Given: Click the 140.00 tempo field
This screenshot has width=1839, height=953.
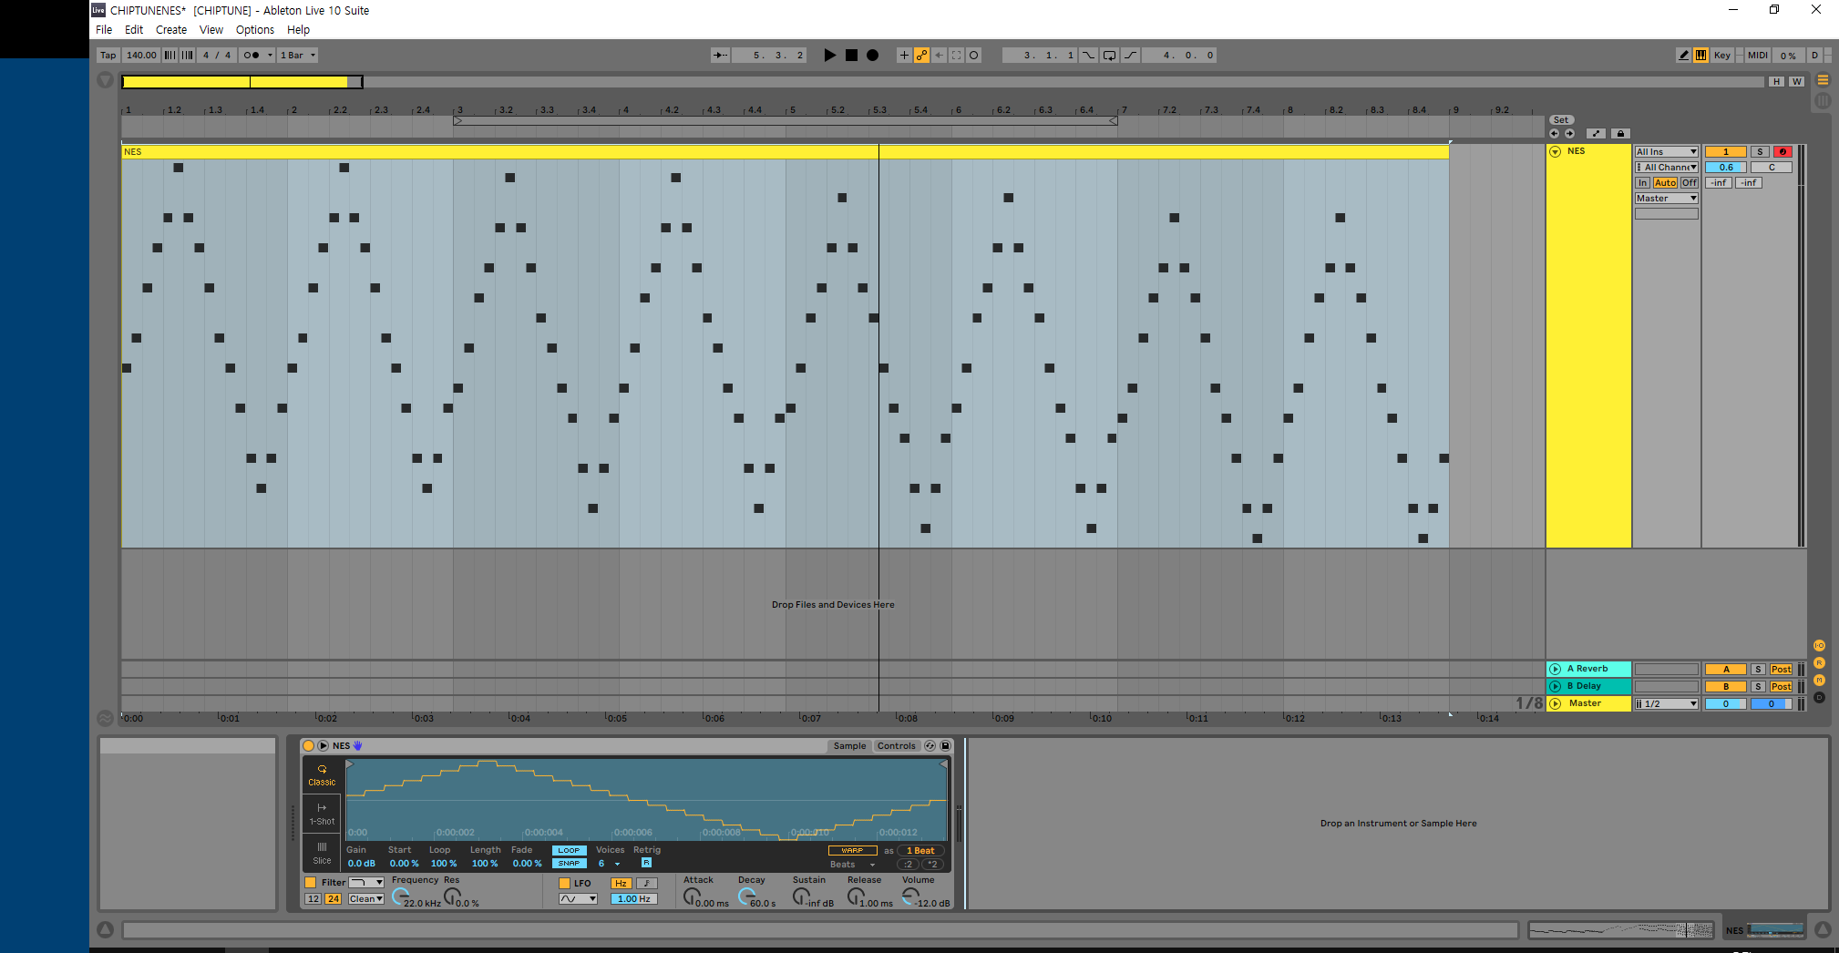Looking at the screenshot, I should click(x=141, y=56).
